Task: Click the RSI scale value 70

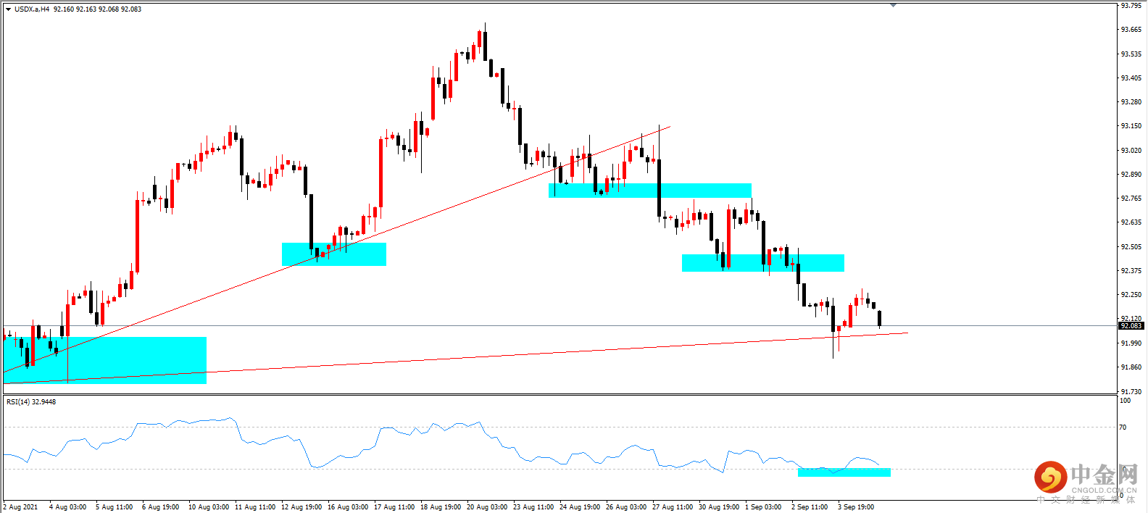Action: tap(1123, 427)
